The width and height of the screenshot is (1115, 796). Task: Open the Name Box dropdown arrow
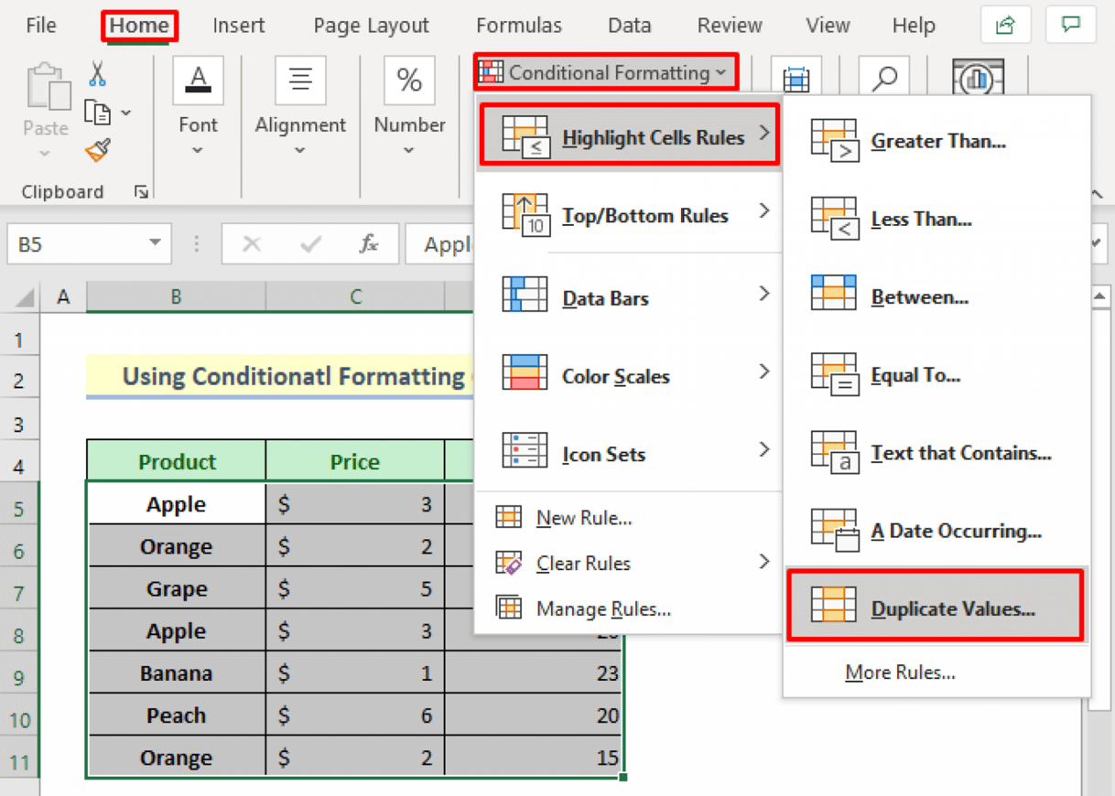click(154, 244)
